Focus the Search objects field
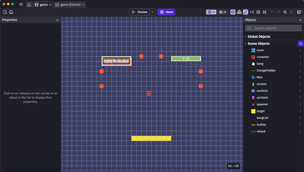The image size is (304, 172). (x=273, y=28)
